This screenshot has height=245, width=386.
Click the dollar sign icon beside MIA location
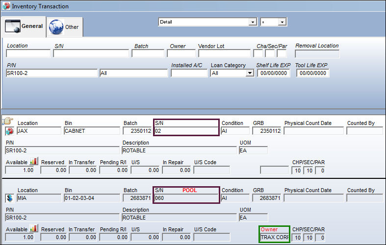tap(10, 198)
